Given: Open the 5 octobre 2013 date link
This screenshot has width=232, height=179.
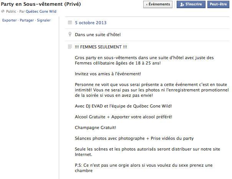Looking at the screenshot, I should [x=91, y=23].
